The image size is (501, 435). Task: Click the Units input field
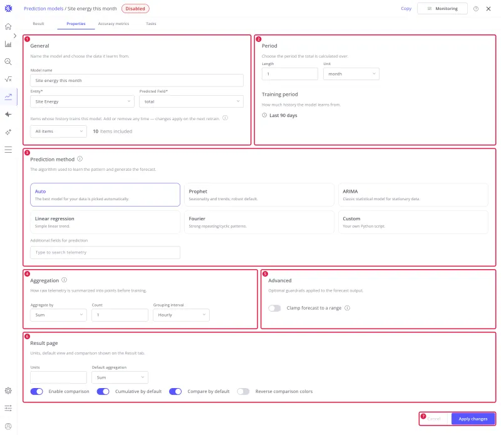click(58, 377)
